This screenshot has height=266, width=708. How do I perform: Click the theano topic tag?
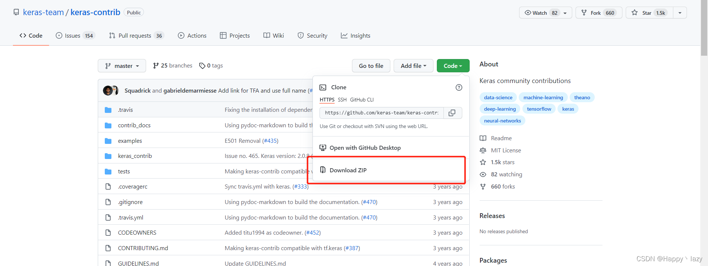click(582, 98)
